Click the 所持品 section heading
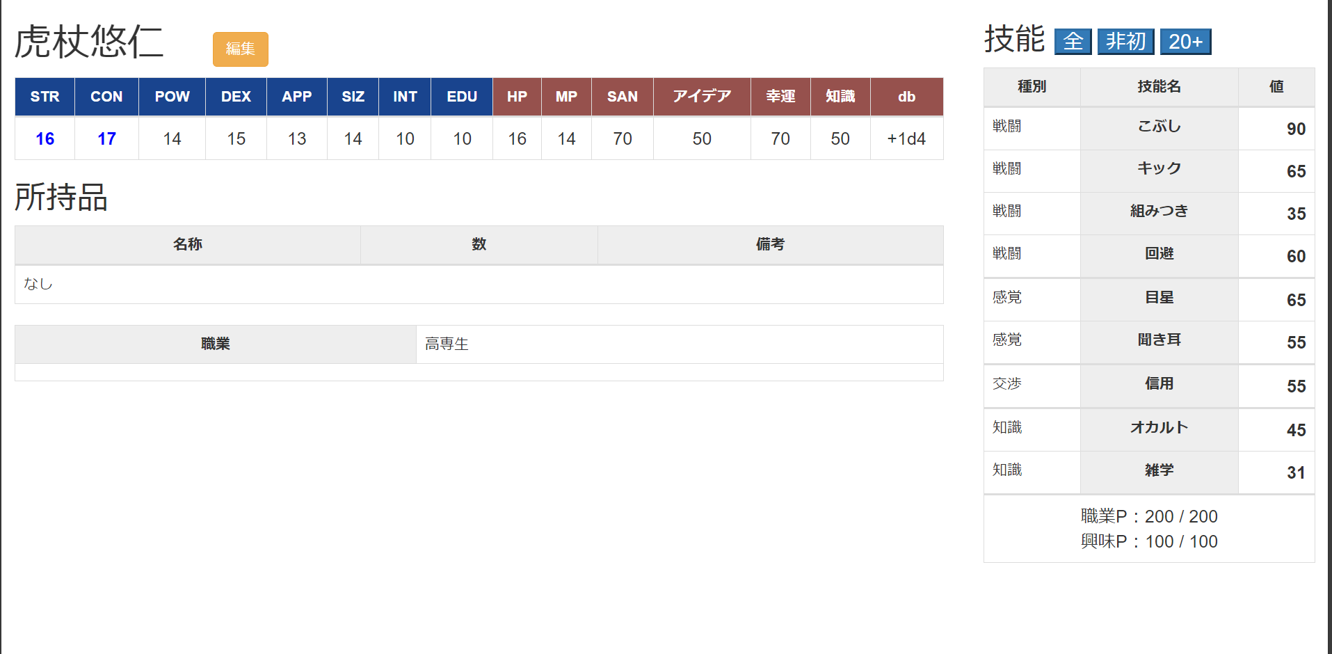This screenshot has height=654, width=1332. click(x=61, y=197)
